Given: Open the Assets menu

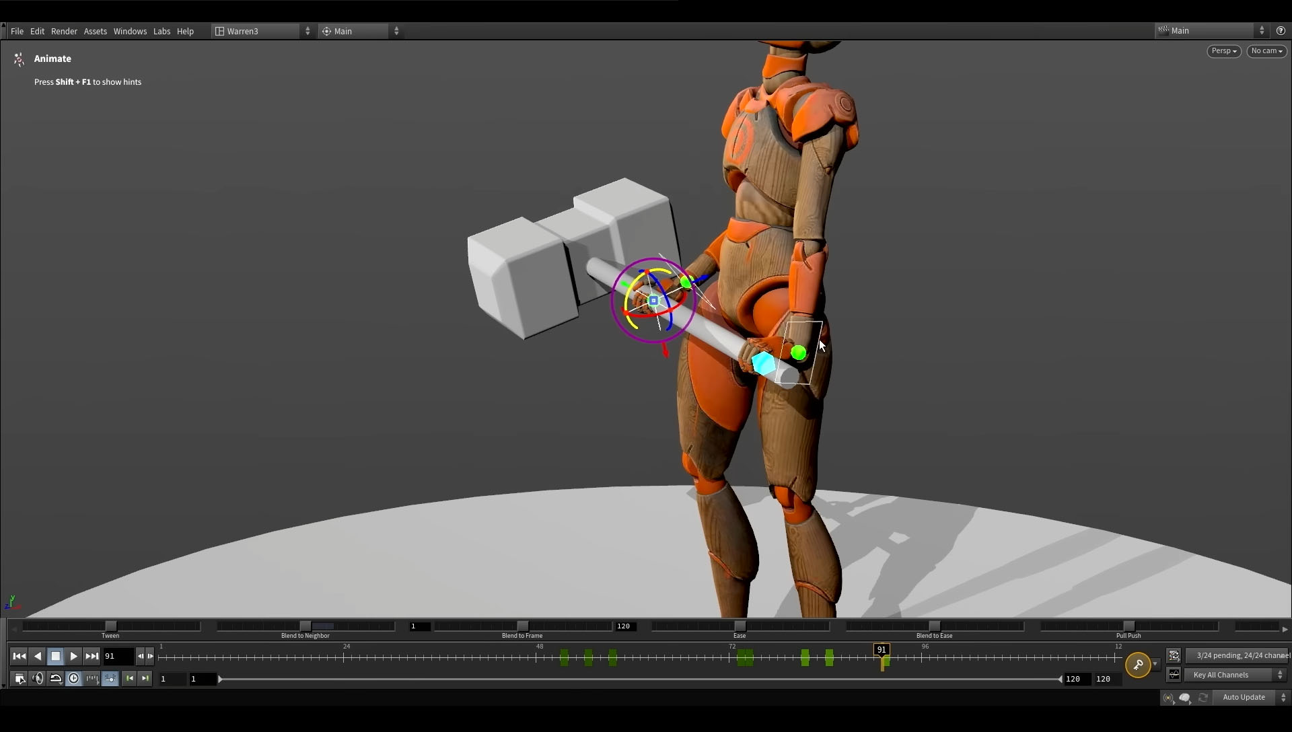Looking at the screenshot, I should click(x=95, y=31).
